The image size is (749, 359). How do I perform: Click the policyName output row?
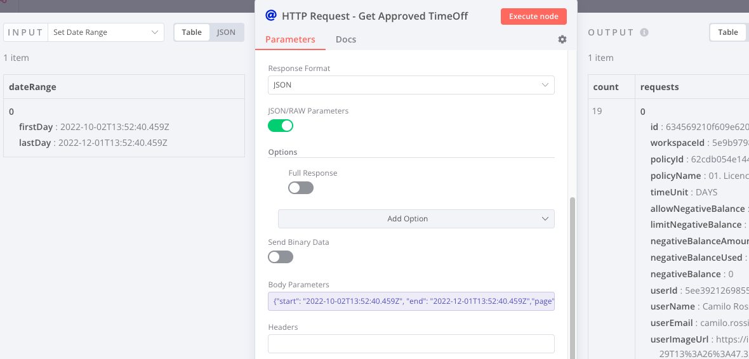pos(699,176)
